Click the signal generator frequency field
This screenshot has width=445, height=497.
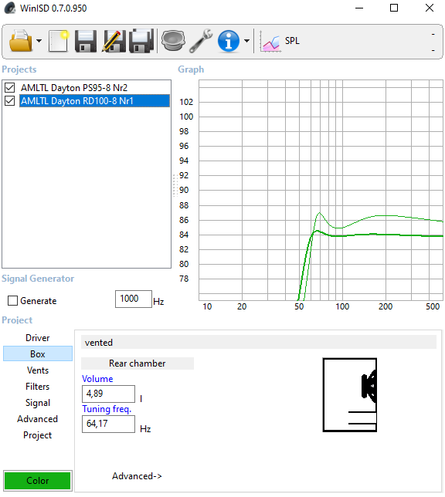134,299
